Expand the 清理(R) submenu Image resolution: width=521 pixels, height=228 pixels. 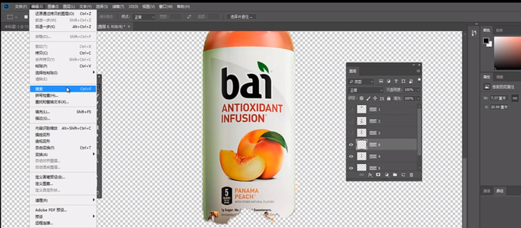click(63, 200)
